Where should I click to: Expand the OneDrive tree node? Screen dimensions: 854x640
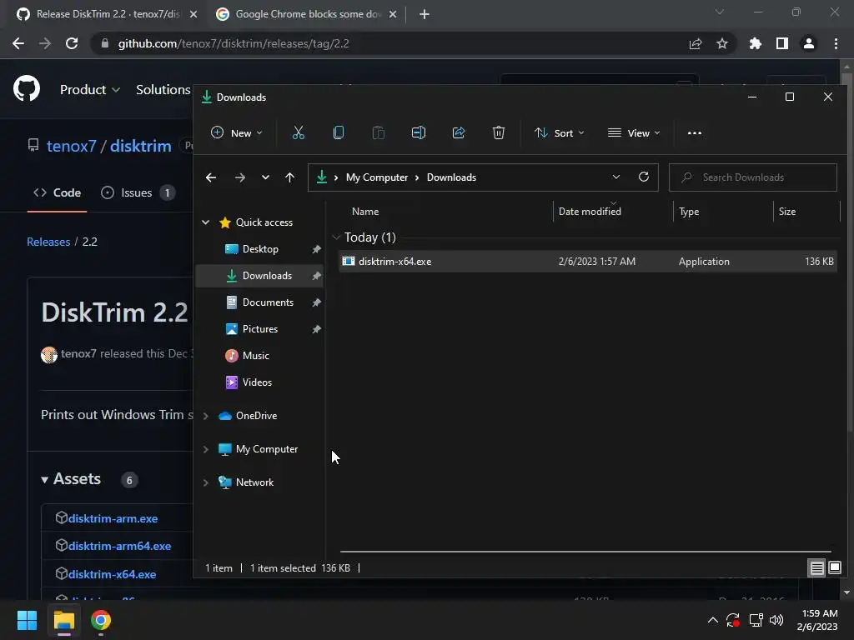[x=206, y=416]
